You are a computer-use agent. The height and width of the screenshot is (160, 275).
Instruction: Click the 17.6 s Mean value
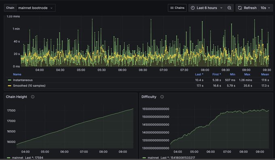pyautogui.click(x=265, y=80)
